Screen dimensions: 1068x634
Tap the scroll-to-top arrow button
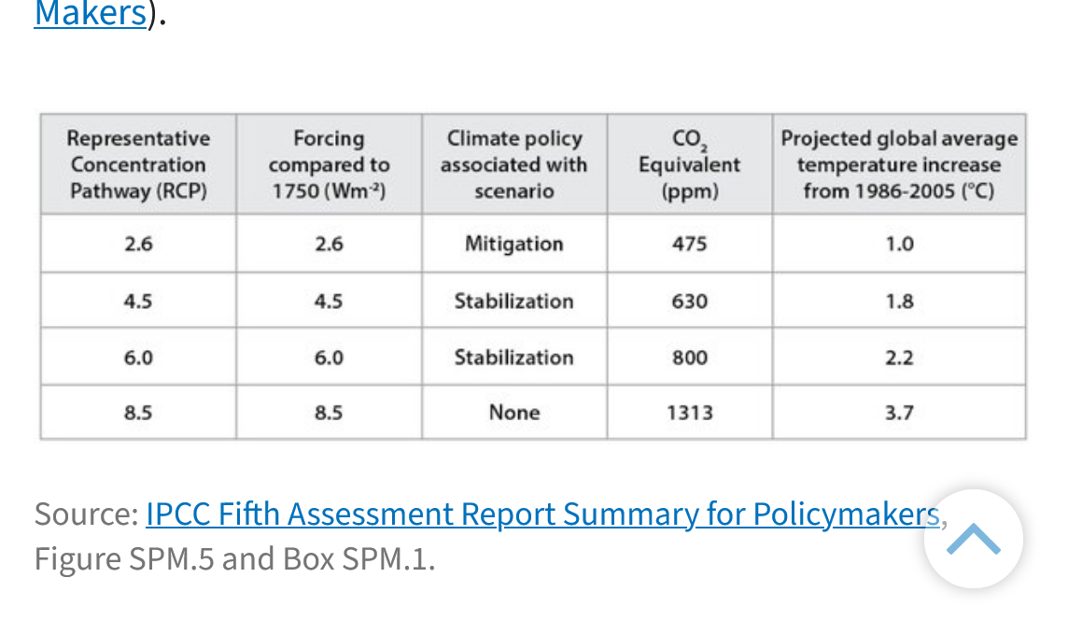pyautogui.click(x=973, y=539)
